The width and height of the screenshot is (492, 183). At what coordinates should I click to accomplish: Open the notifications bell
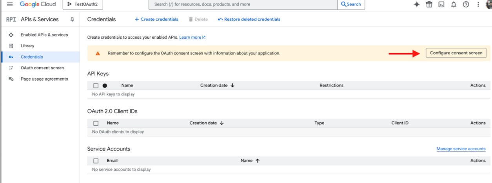454,5
